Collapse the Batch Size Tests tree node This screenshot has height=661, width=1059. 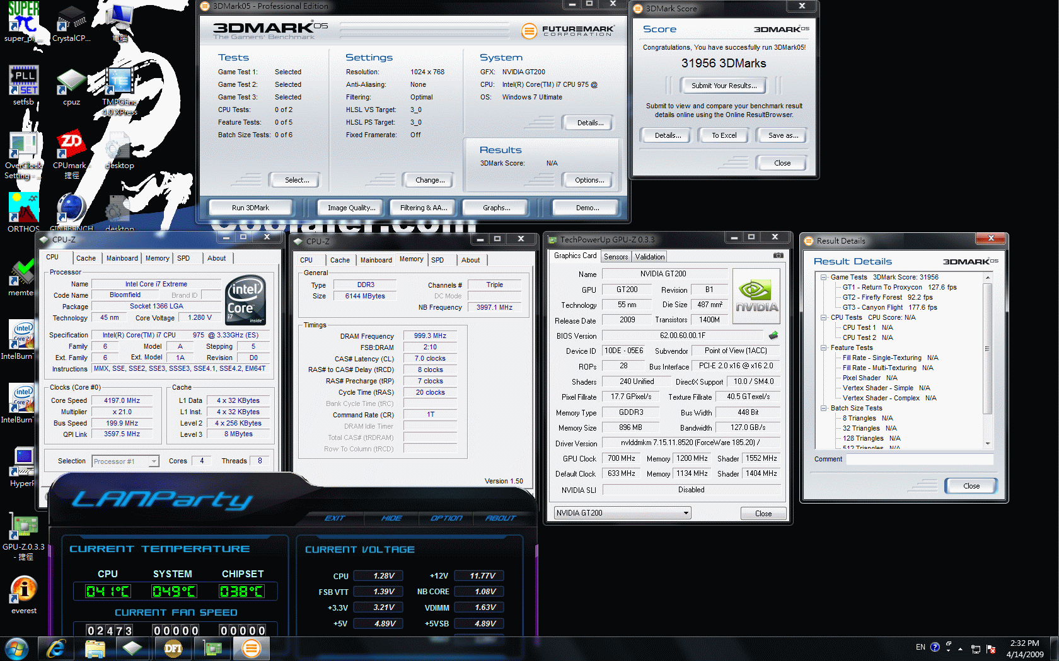[823, 408]
